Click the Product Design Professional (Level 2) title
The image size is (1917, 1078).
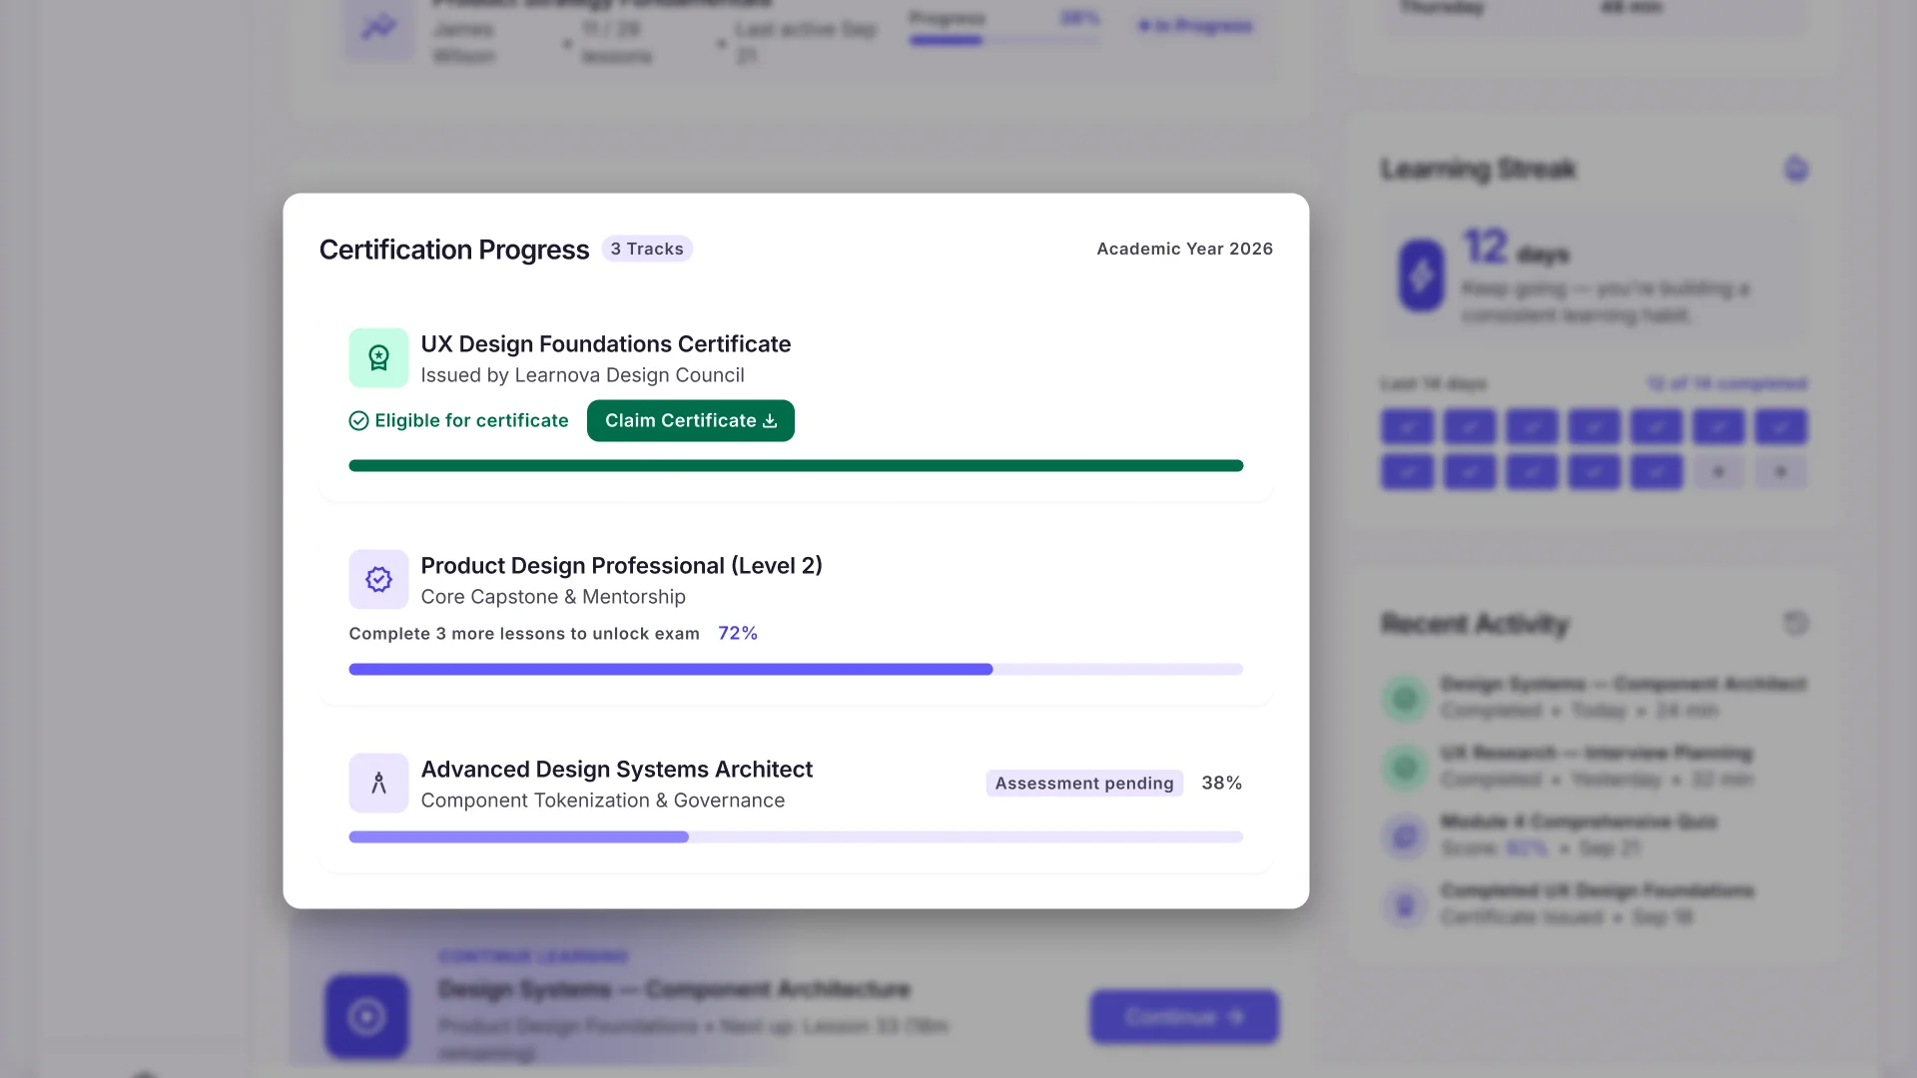pos(621,565)
